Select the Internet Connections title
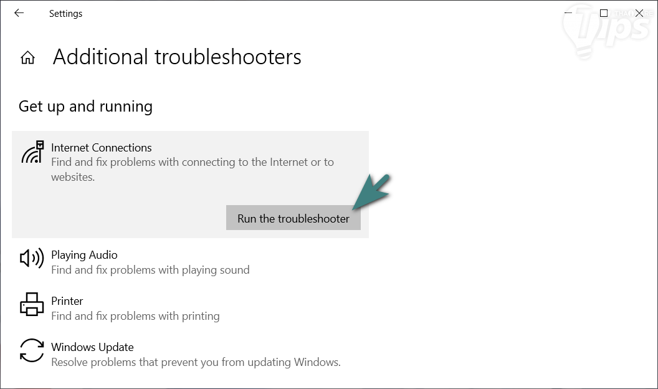 (101, 148)
